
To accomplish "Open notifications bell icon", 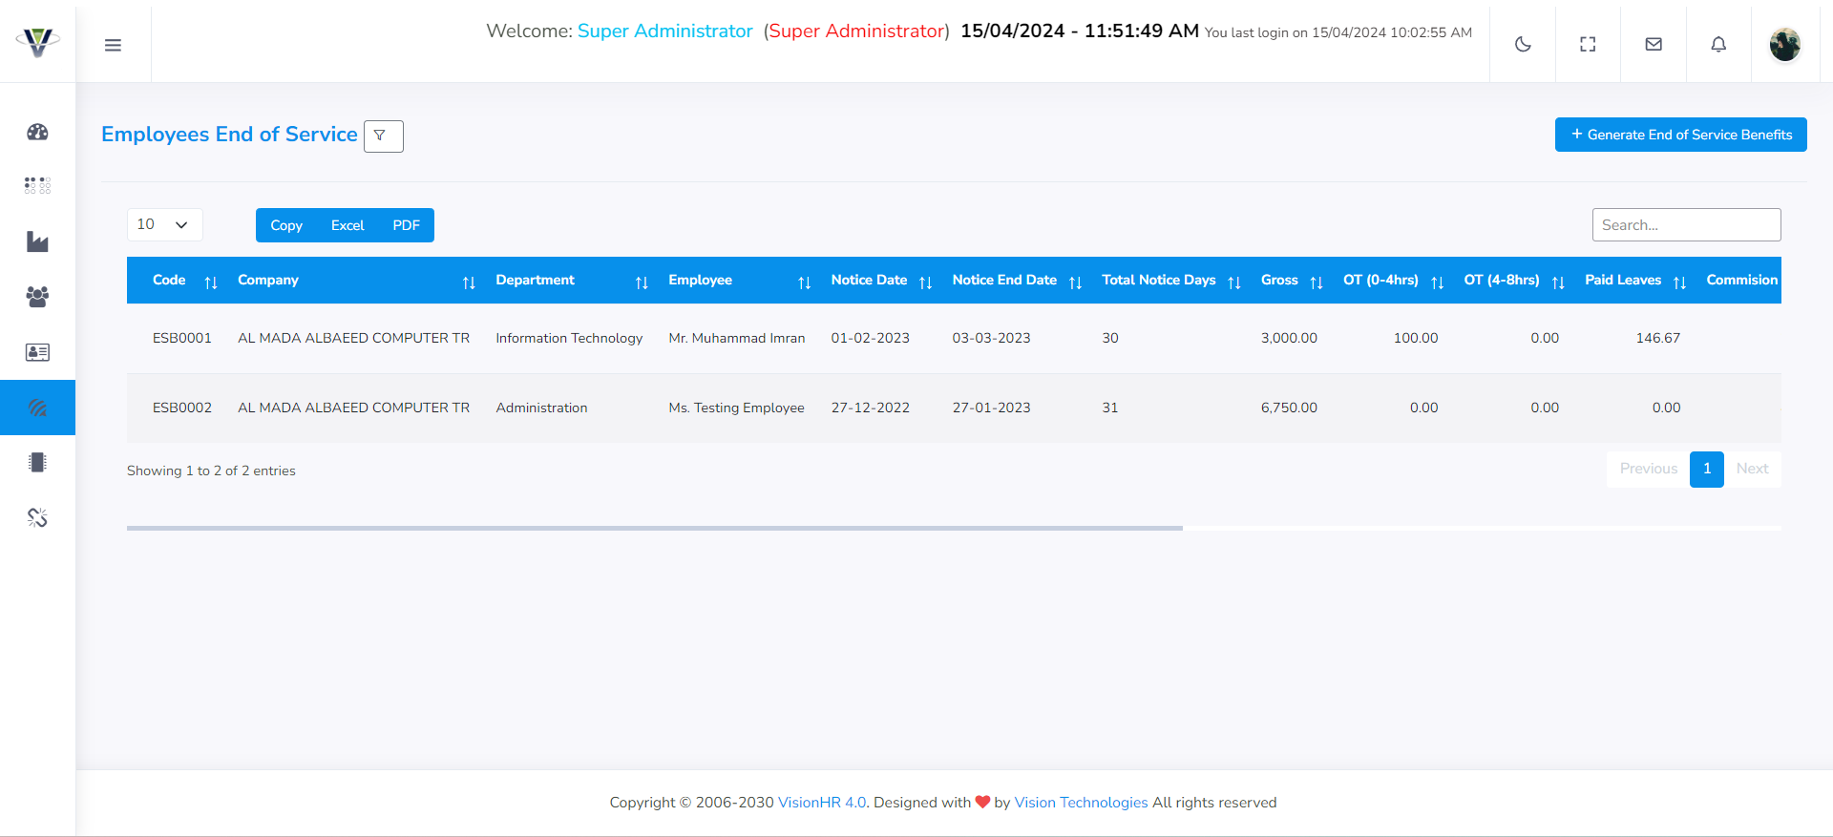I will [1718, 44].
